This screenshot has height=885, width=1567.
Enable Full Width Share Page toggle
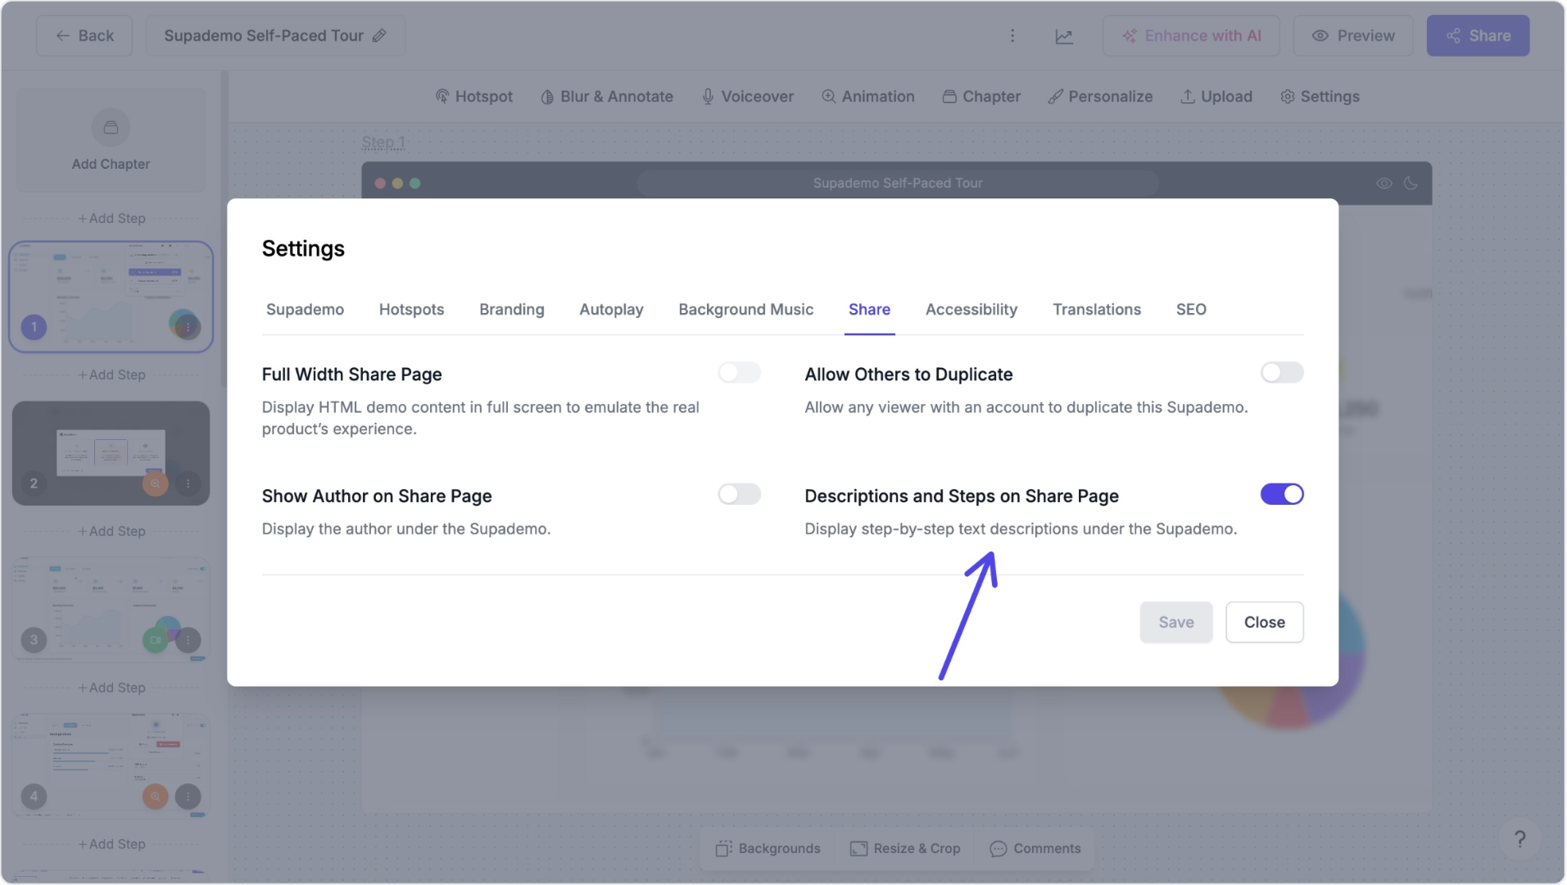click(739, 373)
